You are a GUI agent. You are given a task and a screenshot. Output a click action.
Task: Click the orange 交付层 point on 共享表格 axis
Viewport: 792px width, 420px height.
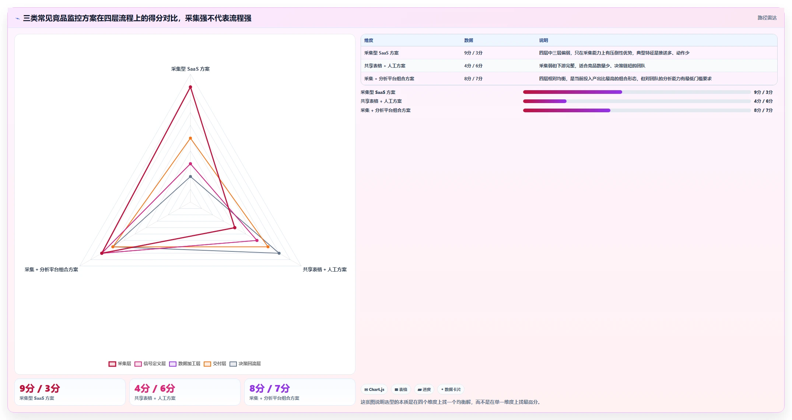coord(268,247)
